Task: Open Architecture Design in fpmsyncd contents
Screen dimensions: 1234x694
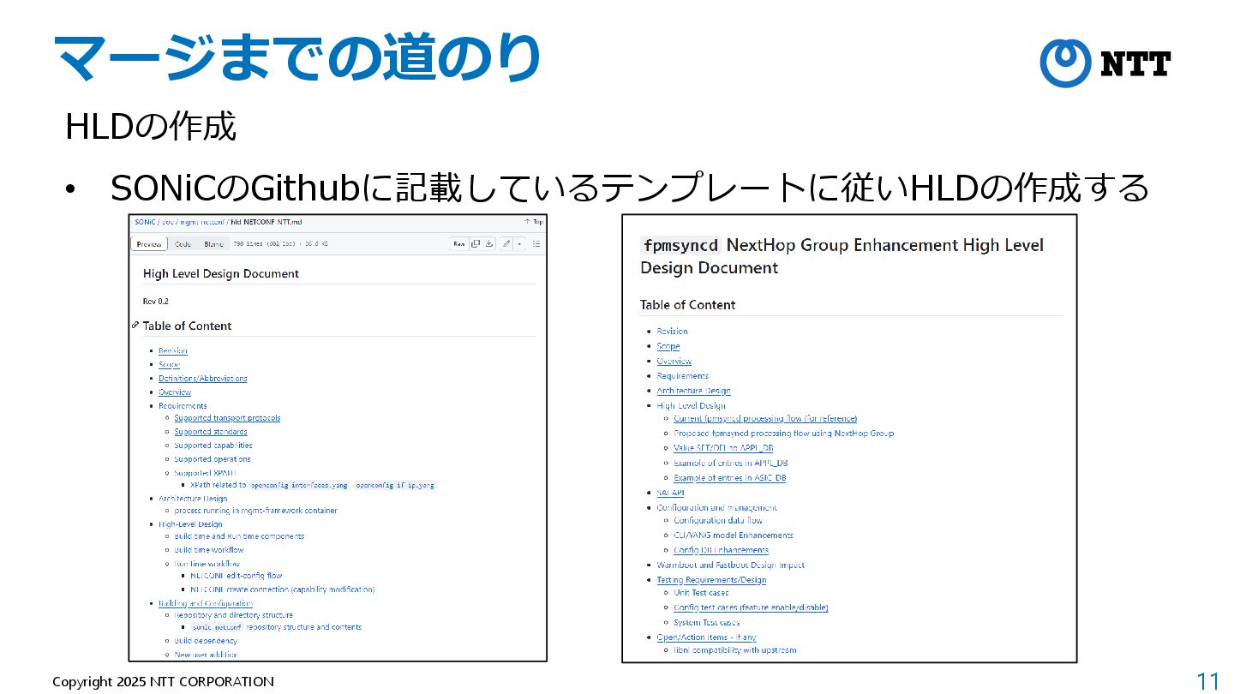Action: click(x=694, y=391)
